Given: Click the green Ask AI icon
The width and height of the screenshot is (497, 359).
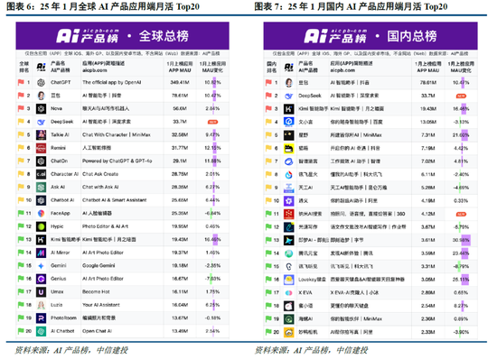Looking at the screenshot, I should 41,188.
